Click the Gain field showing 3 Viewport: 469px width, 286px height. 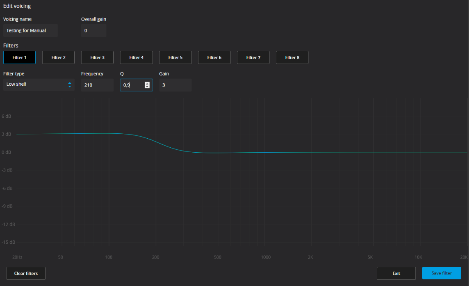pos(175,85)
